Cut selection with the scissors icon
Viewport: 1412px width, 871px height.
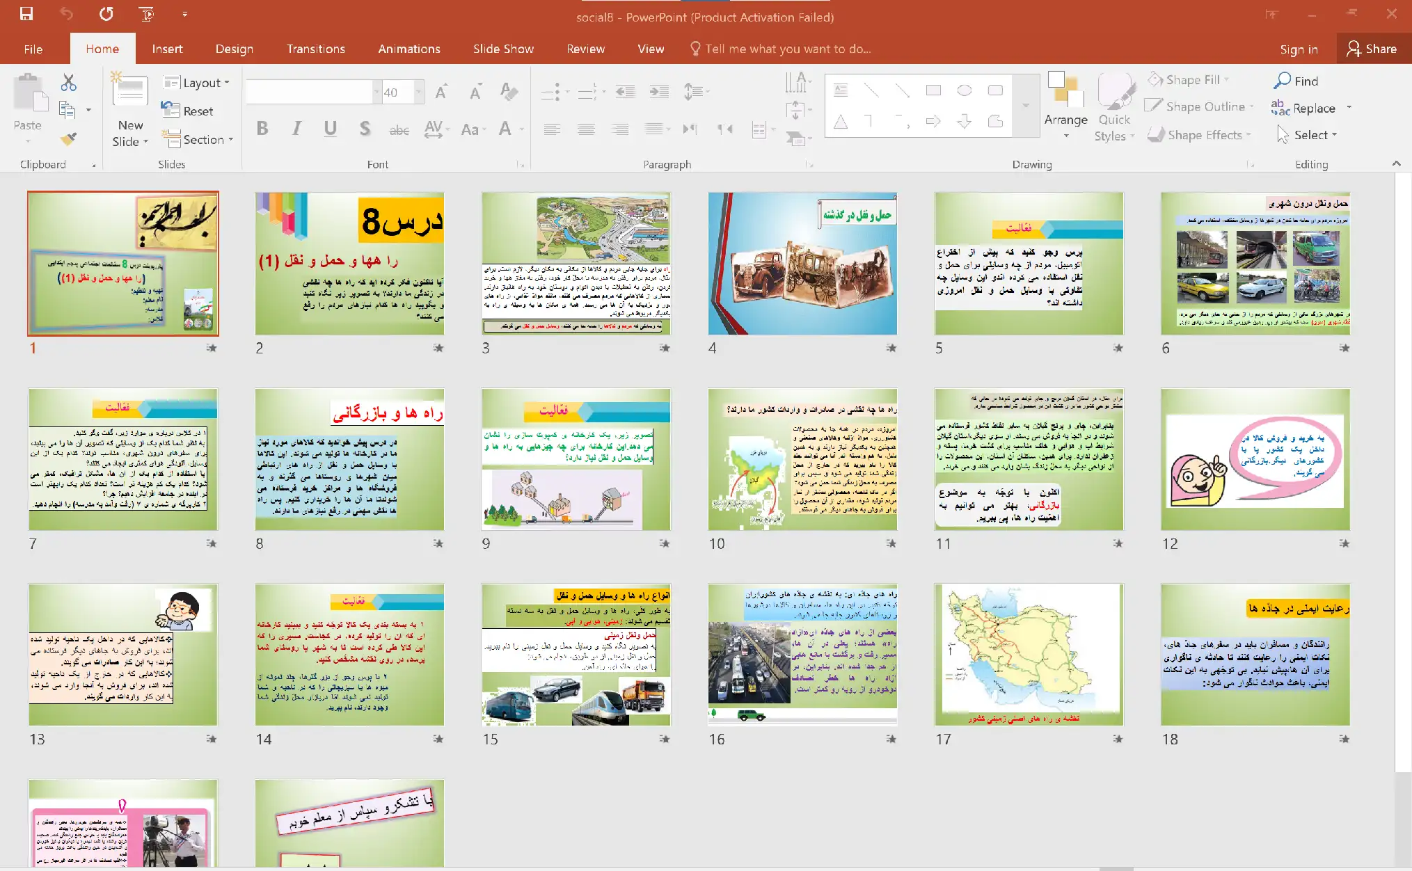(x=68, y=82)
